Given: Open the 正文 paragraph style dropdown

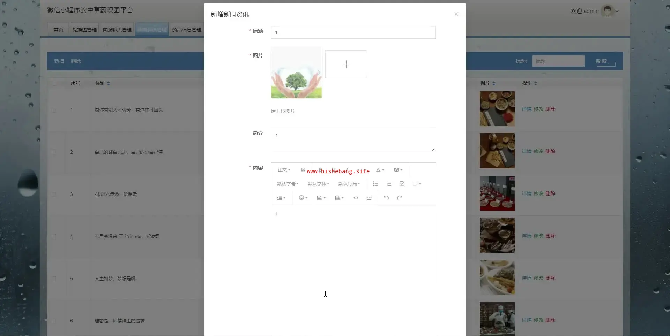Looking at the screenshot, I should click(x=284, y=170).
